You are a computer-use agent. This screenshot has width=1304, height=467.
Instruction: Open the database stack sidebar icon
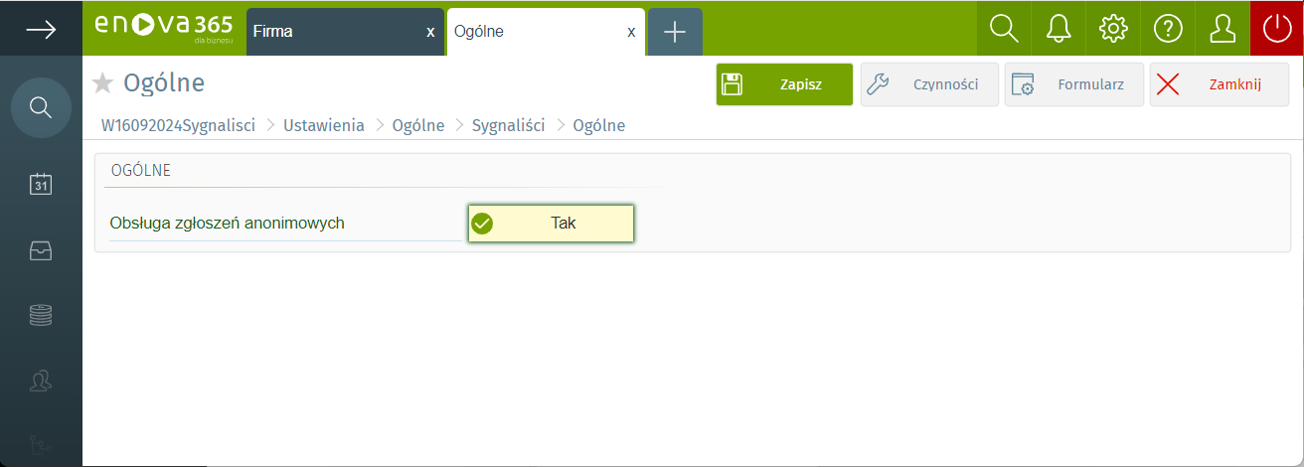tap(41, 316)
